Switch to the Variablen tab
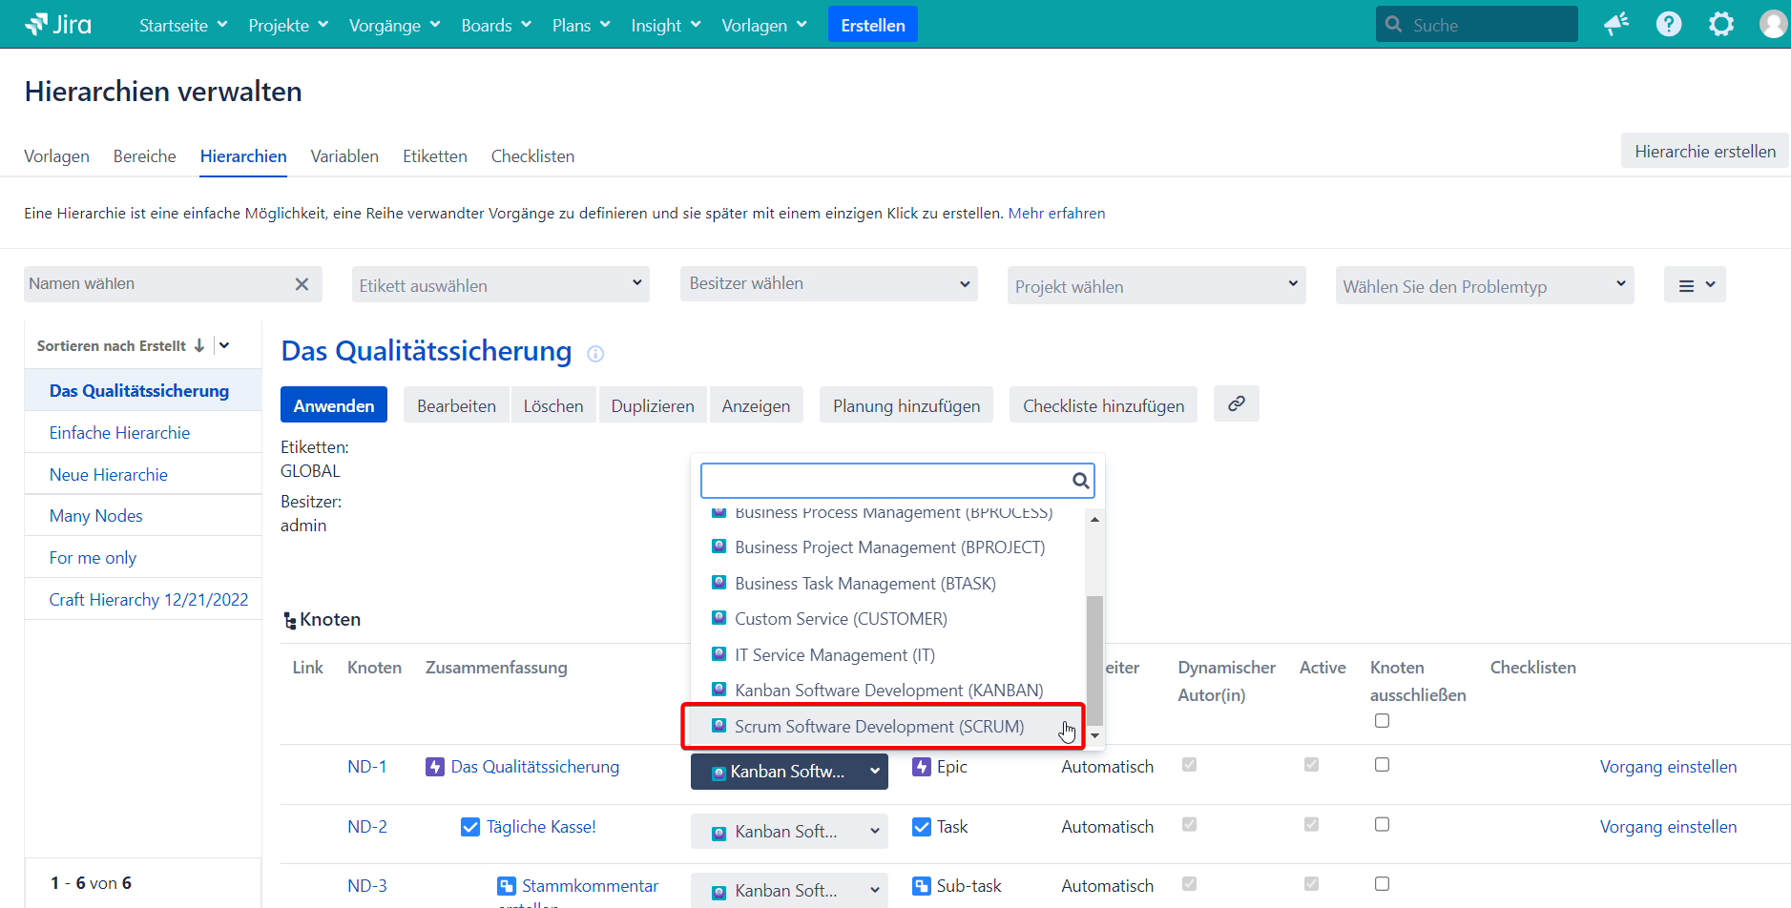Viewport: 1791px width, 908px height. [344, 156]
